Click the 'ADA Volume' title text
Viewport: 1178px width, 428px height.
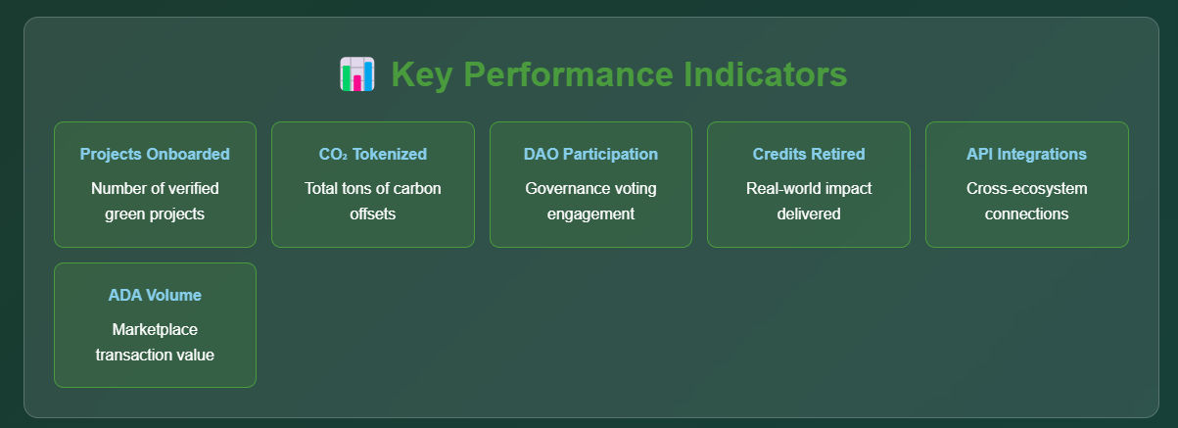click(x=155, y=295)
